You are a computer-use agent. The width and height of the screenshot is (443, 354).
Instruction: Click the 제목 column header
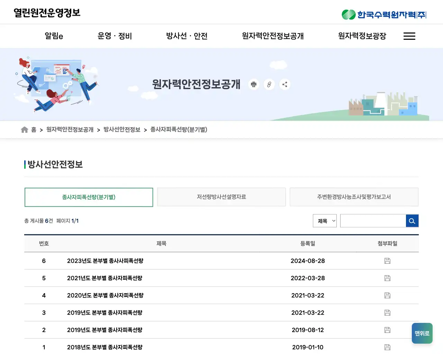point(161,243)
